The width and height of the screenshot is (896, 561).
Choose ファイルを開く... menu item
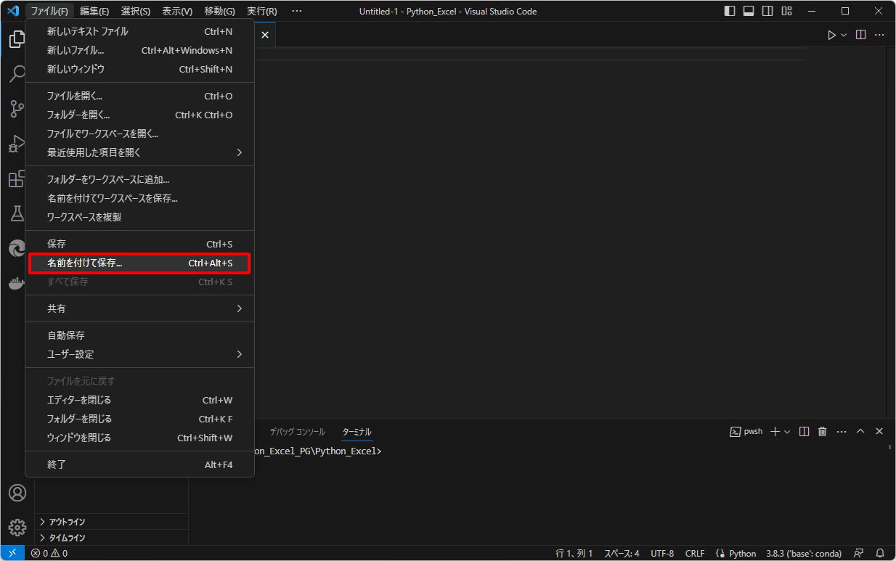[139, 96]
